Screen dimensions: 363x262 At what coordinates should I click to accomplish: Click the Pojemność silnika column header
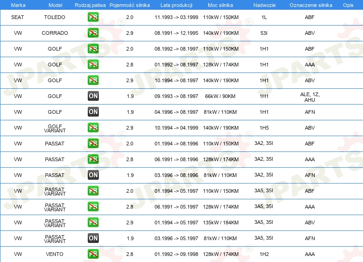tap(130, 5)
